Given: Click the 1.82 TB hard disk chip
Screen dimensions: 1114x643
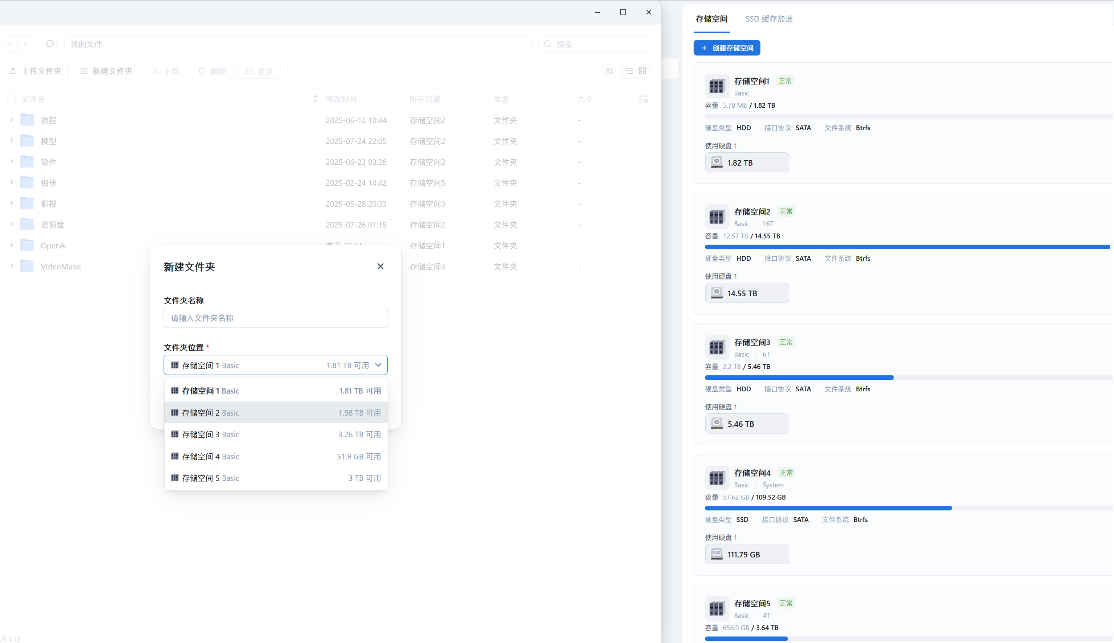Looking at the screenshot, I should 747,162.
